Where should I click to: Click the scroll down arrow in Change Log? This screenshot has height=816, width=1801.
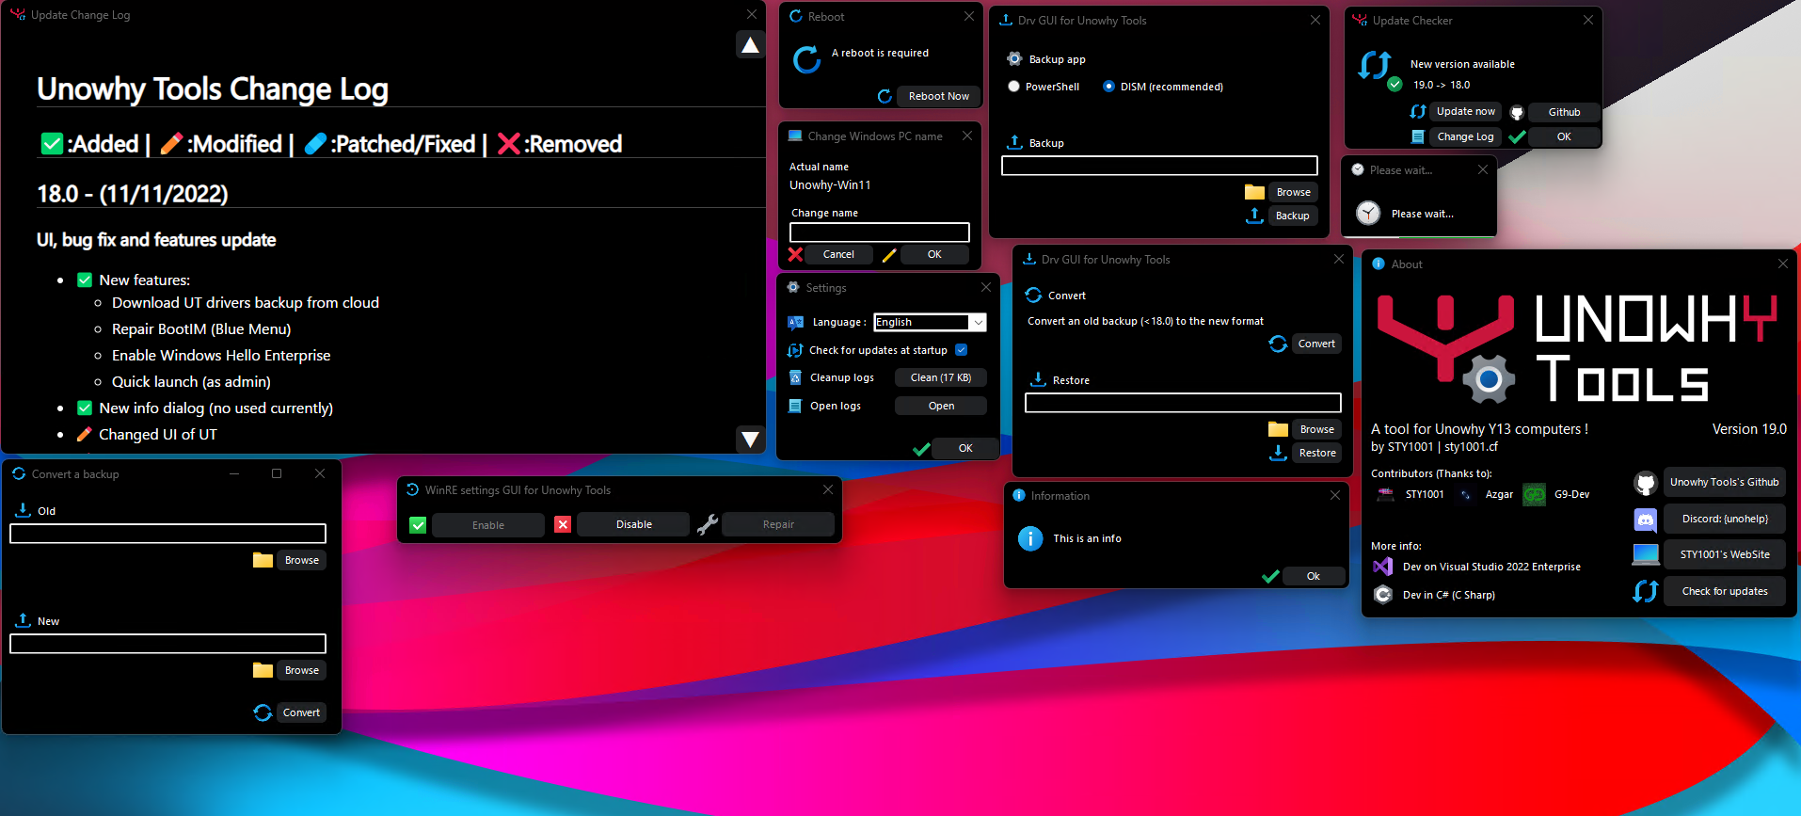[750, 439]
